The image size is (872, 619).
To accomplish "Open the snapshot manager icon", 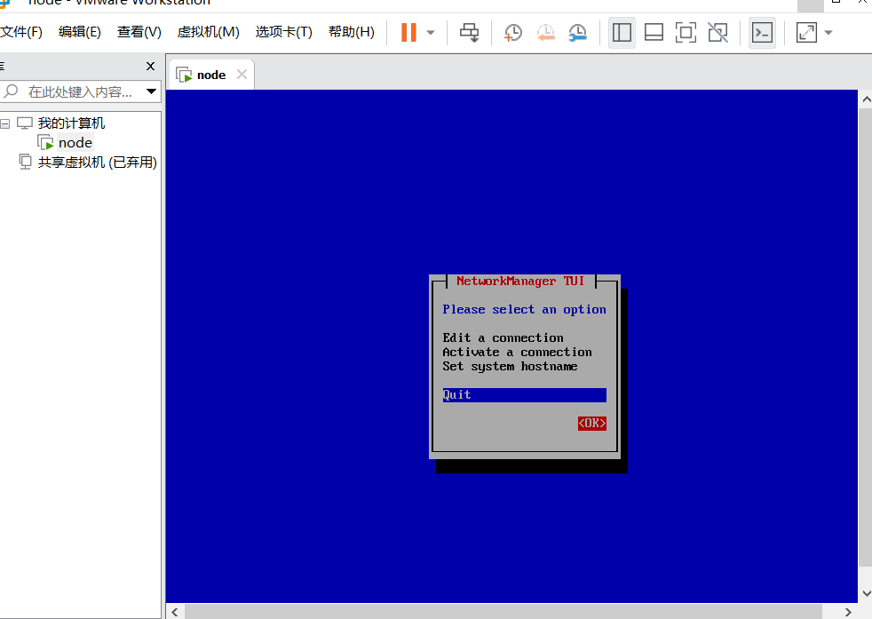I will [578, 32].
